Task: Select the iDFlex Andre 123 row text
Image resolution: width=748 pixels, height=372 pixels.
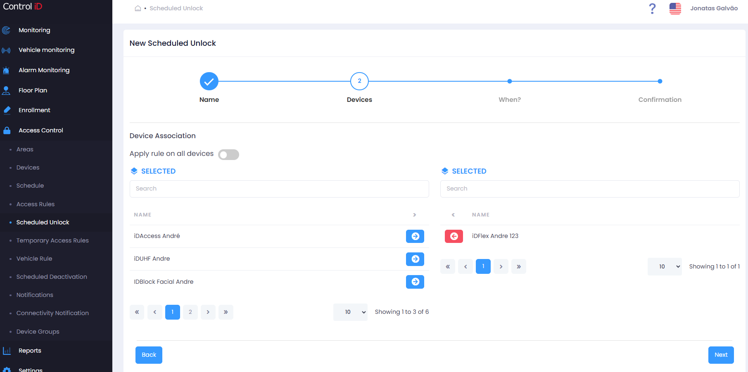Action: pyautogui.click(x=495, y=236)
